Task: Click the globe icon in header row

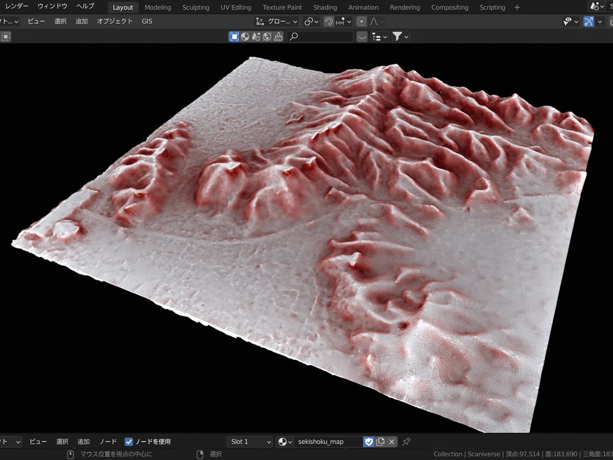Action: click(267, 36)
